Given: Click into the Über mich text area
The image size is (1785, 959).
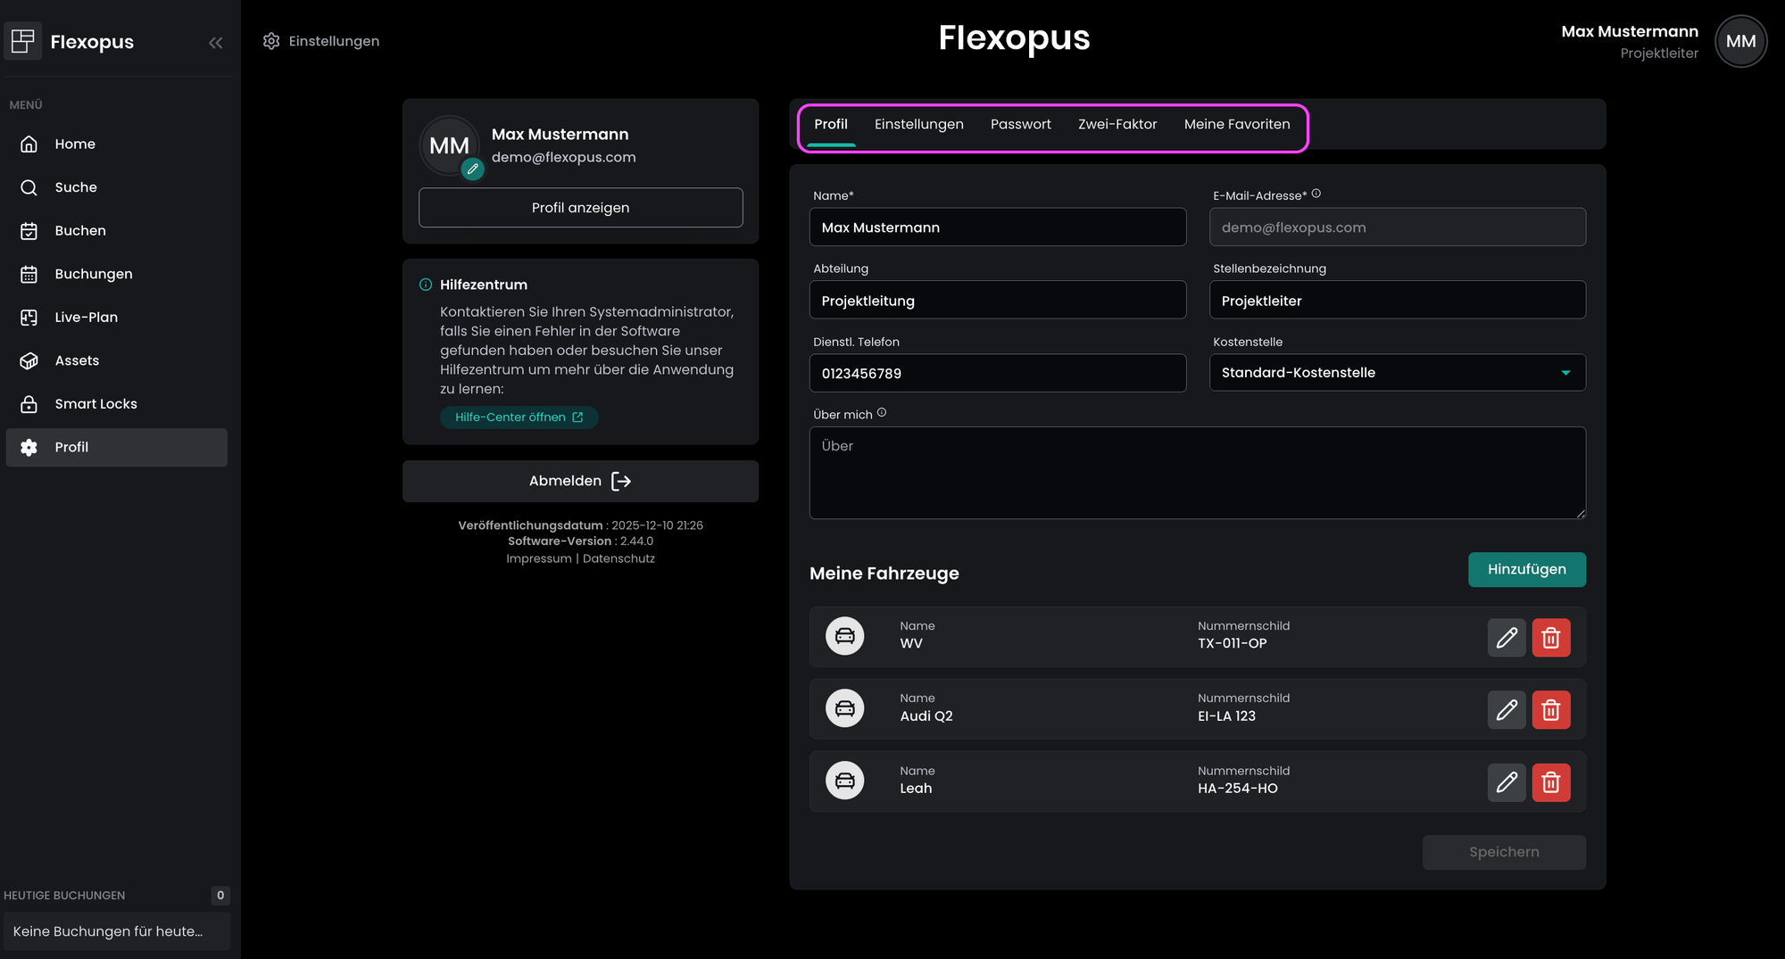Looking at the screenshot, I should point(1196,473).
